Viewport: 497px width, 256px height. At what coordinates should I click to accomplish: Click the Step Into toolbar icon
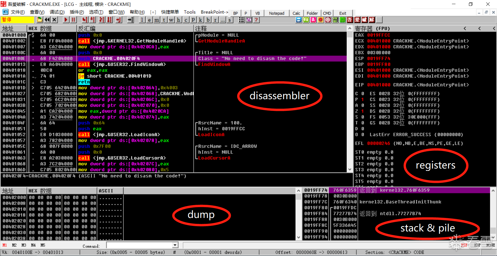click(85, 20)
